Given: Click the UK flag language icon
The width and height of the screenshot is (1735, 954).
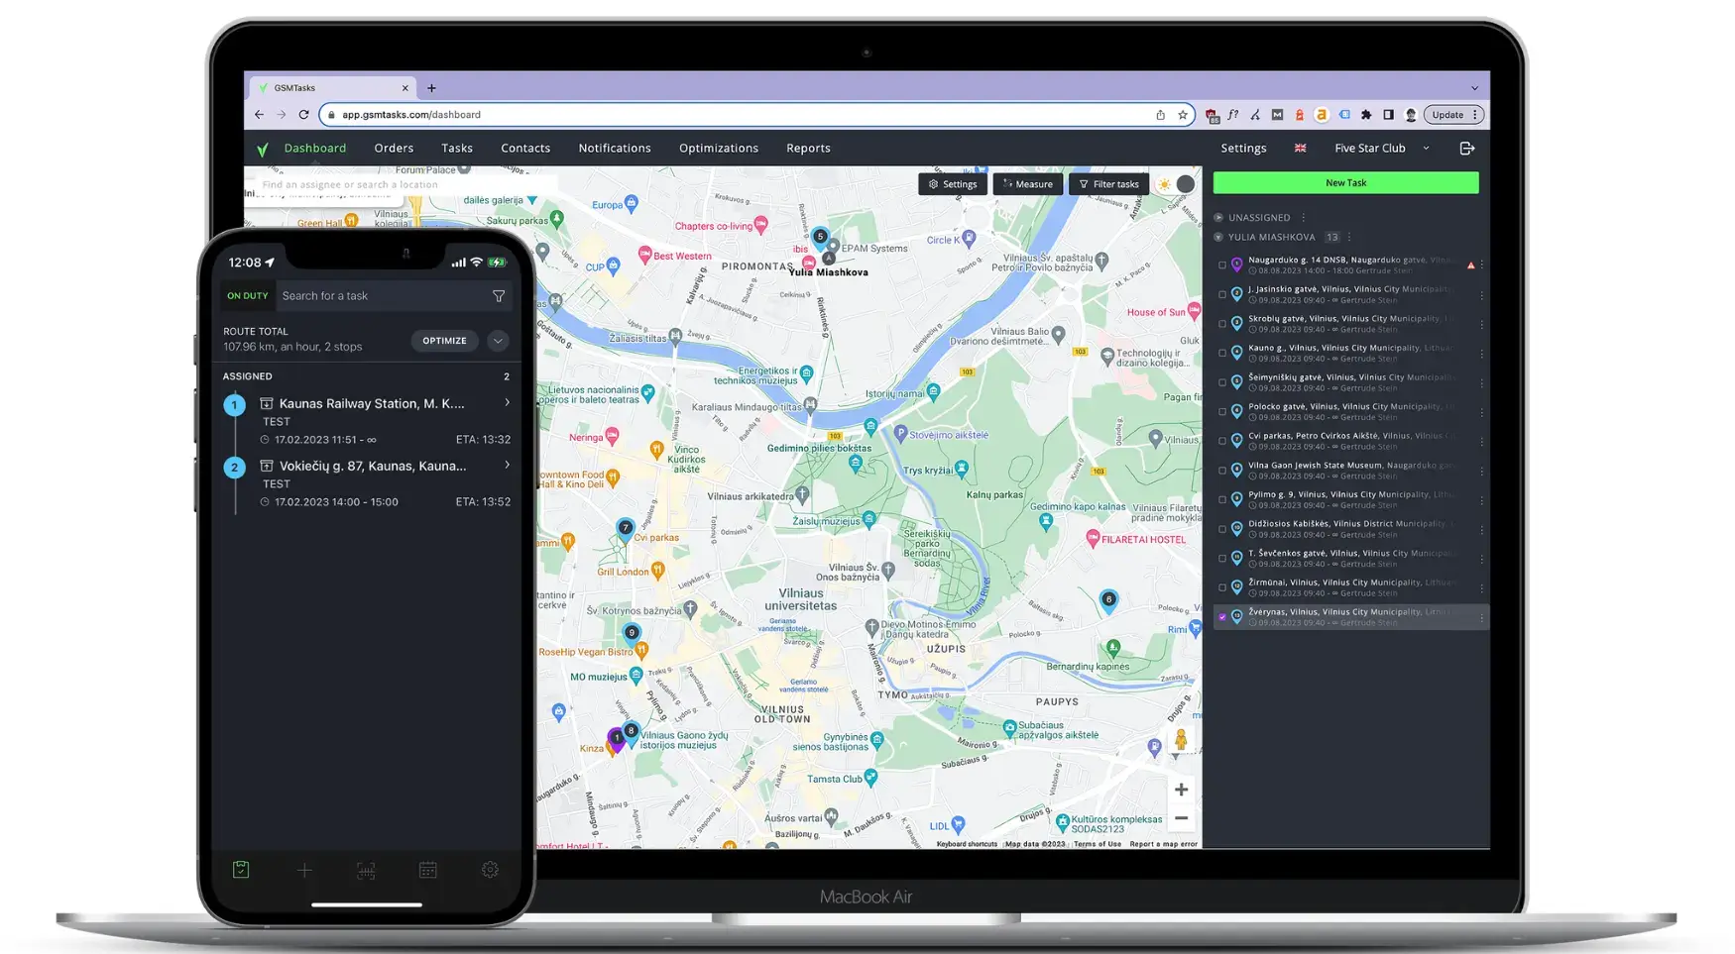Looking at the screenshot, I should click(1300, 149).
